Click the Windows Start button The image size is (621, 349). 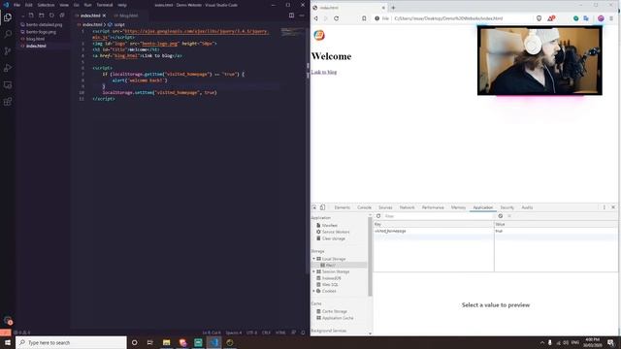(8, 342)
